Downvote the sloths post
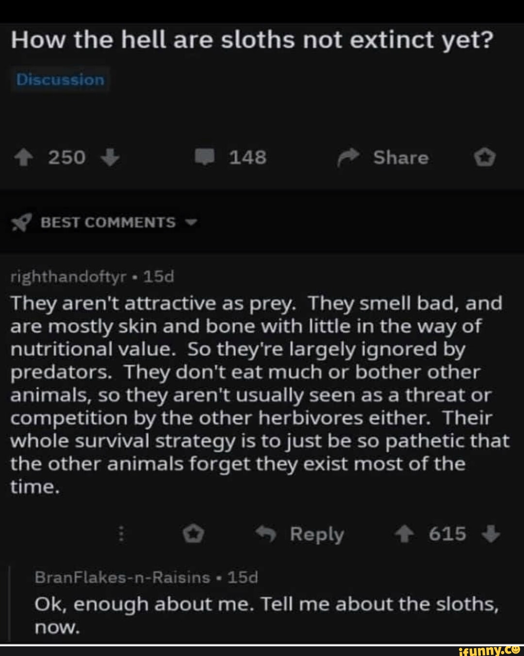The width and height of the screenshot is (524, 656). coord(111,158)
